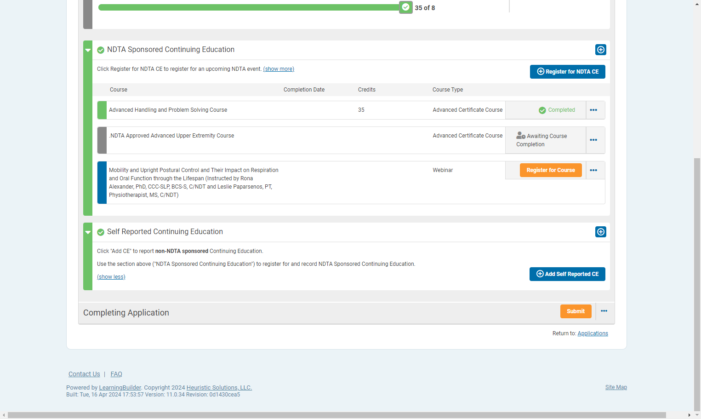Image resolution: width=701 pixels, height=419 pixels.
Task: Click the Course column header
Action: point(119,90)
